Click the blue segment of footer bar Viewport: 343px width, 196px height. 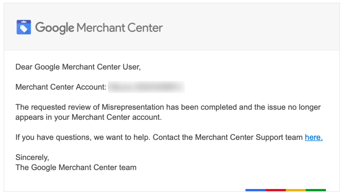(255, 190)
